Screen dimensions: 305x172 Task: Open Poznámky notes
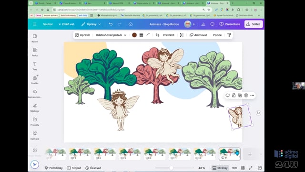54,168
